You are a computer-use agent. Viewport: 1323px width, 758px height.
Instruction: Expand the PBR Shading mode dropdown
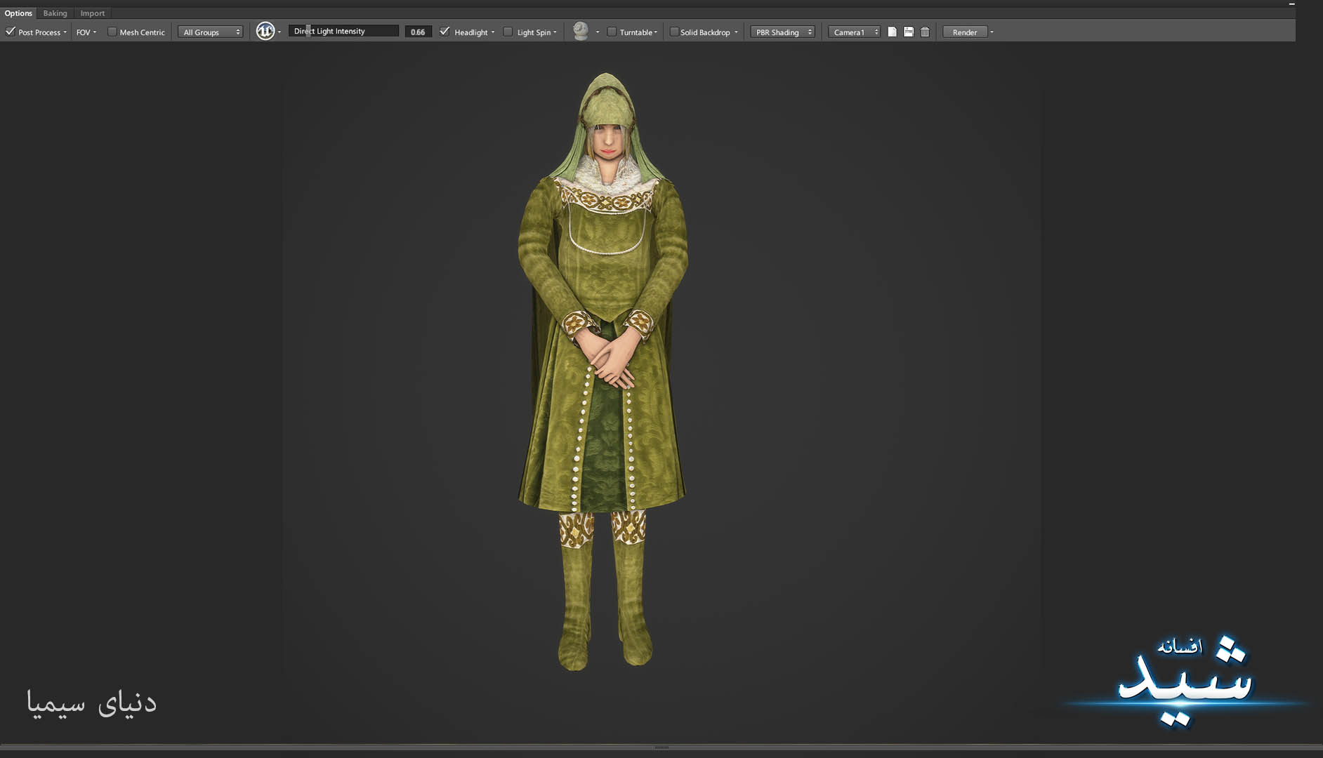783,32
